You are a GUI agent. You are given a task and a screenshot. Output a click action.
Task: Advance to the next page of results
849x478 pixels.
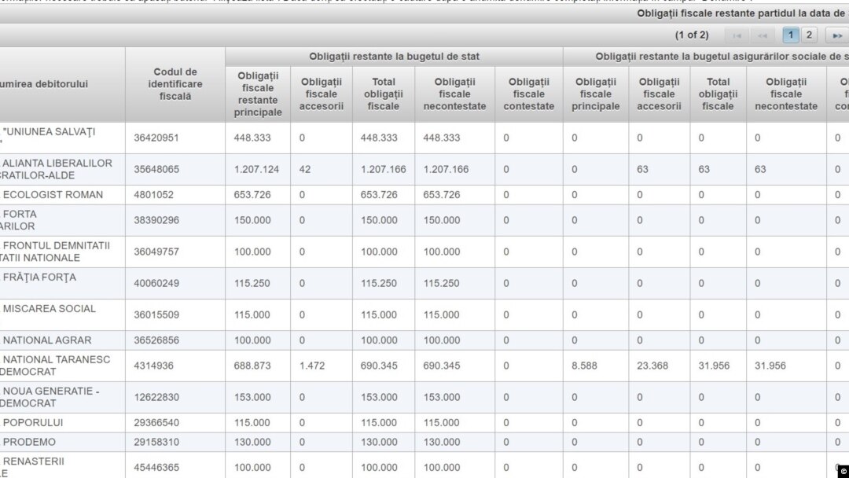click(837, 35)
